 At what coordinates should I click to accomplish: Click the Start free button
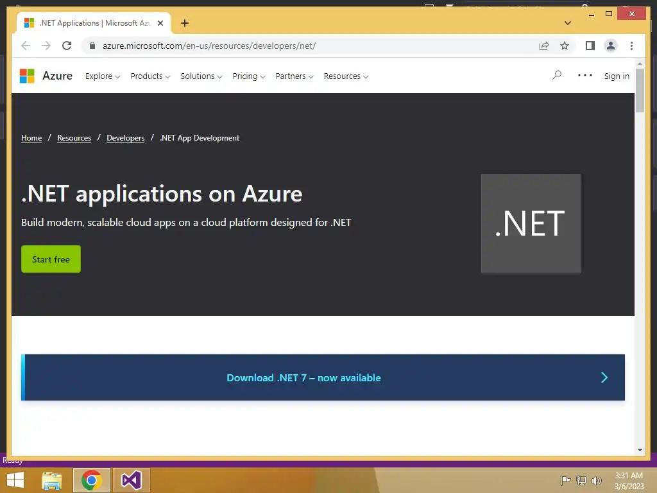coord(51,259)
